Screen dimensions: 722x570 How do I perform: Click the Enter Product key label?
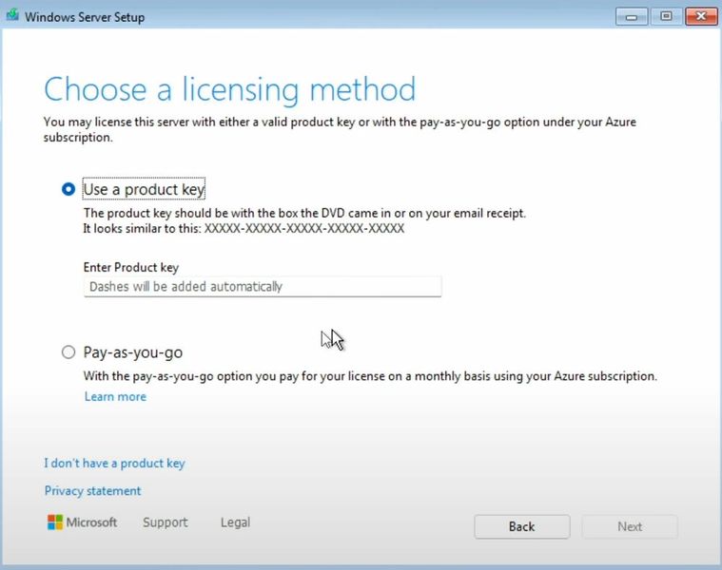[x=131, y=267]
